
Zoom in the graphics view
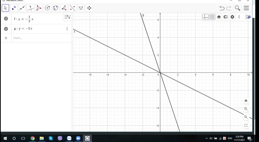click(246, 109)
